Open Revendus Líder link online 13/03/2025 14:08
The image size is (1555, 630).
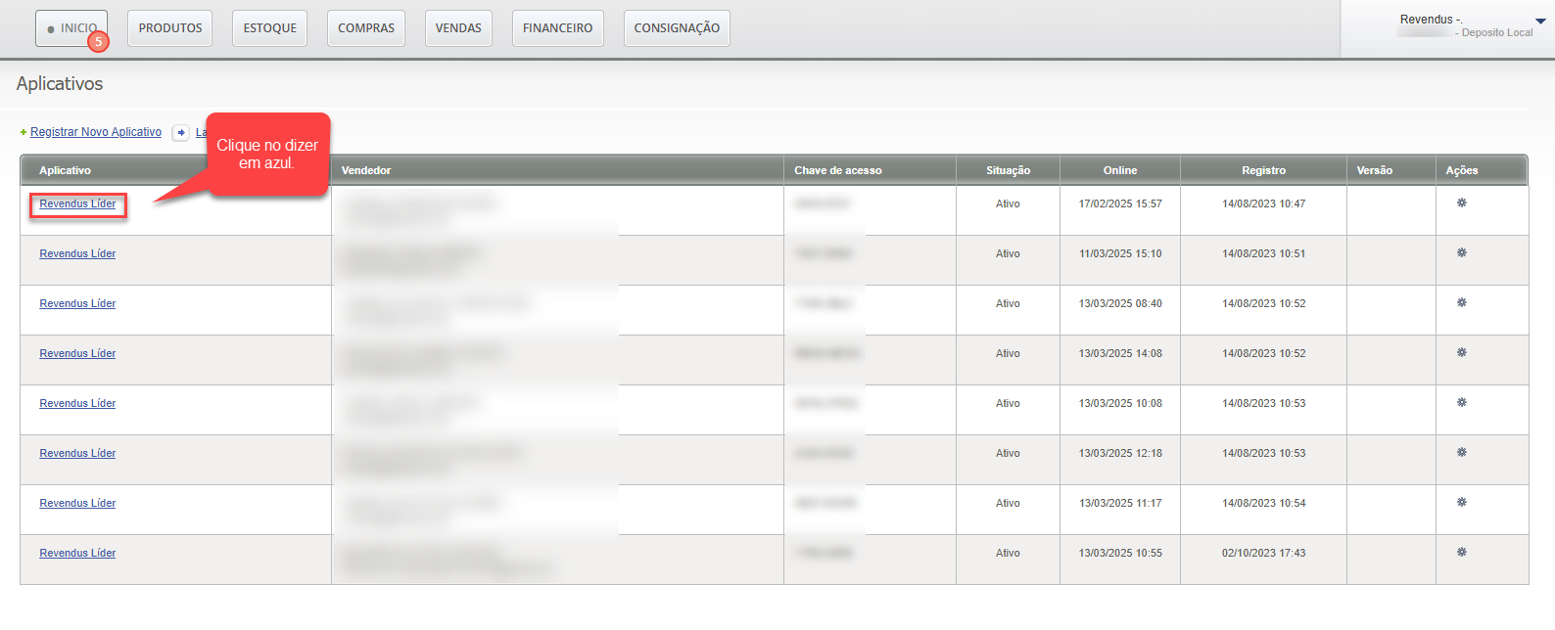pyautogui.click(x=77, y=354)
